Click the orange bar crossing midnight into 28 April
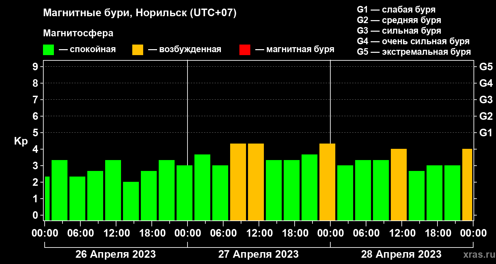The image size is (496, 264). point(327,182)
